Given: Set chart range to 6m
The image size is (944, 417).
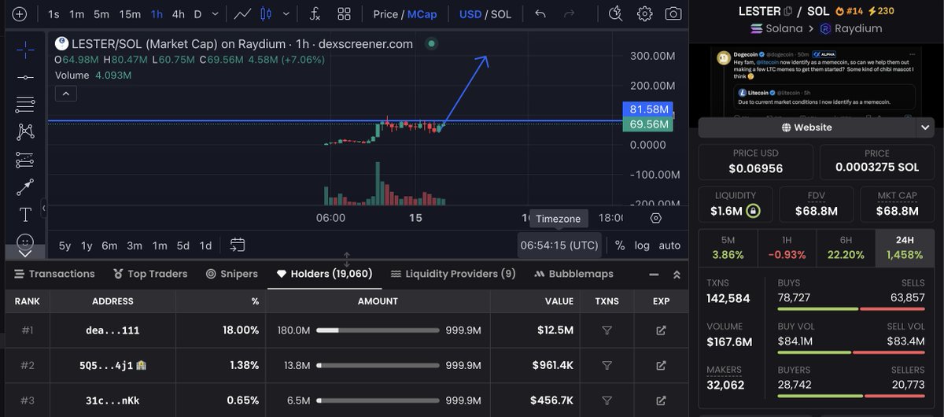Looking at the screenshot, I should point(109,245).
